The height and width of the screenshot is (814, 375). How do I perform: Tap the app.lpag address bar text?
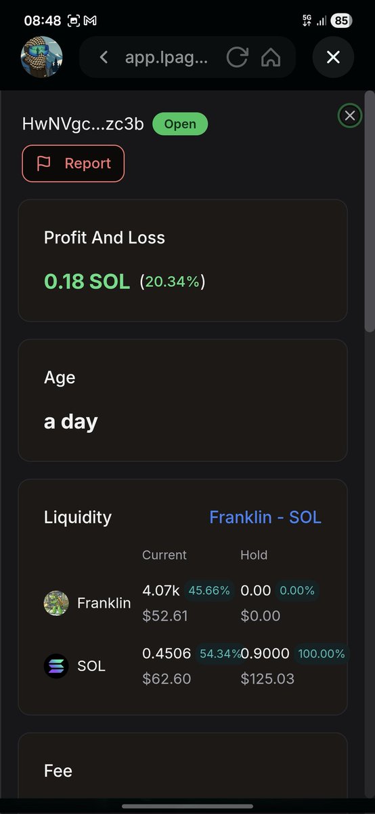tap(167, 58)
